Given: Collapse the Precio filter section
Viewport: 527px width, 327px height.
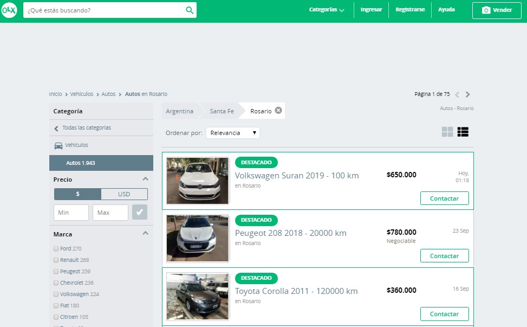Looking at the screenshot, I should pos(146,179).
